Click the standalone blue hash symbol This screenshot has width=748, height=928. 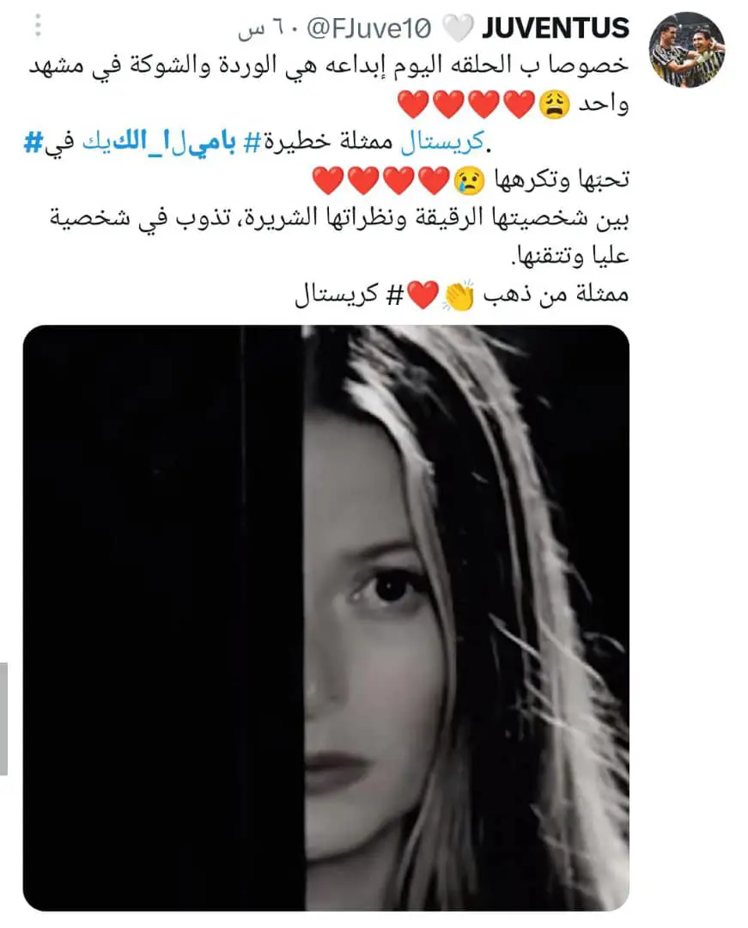[x=33, y=143]
